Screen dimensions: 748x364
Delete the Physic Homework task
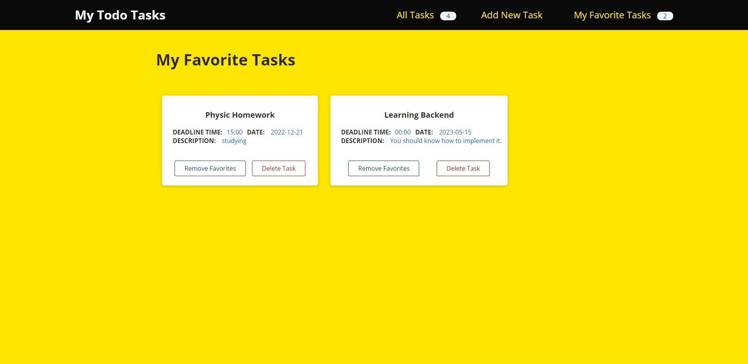279,168
